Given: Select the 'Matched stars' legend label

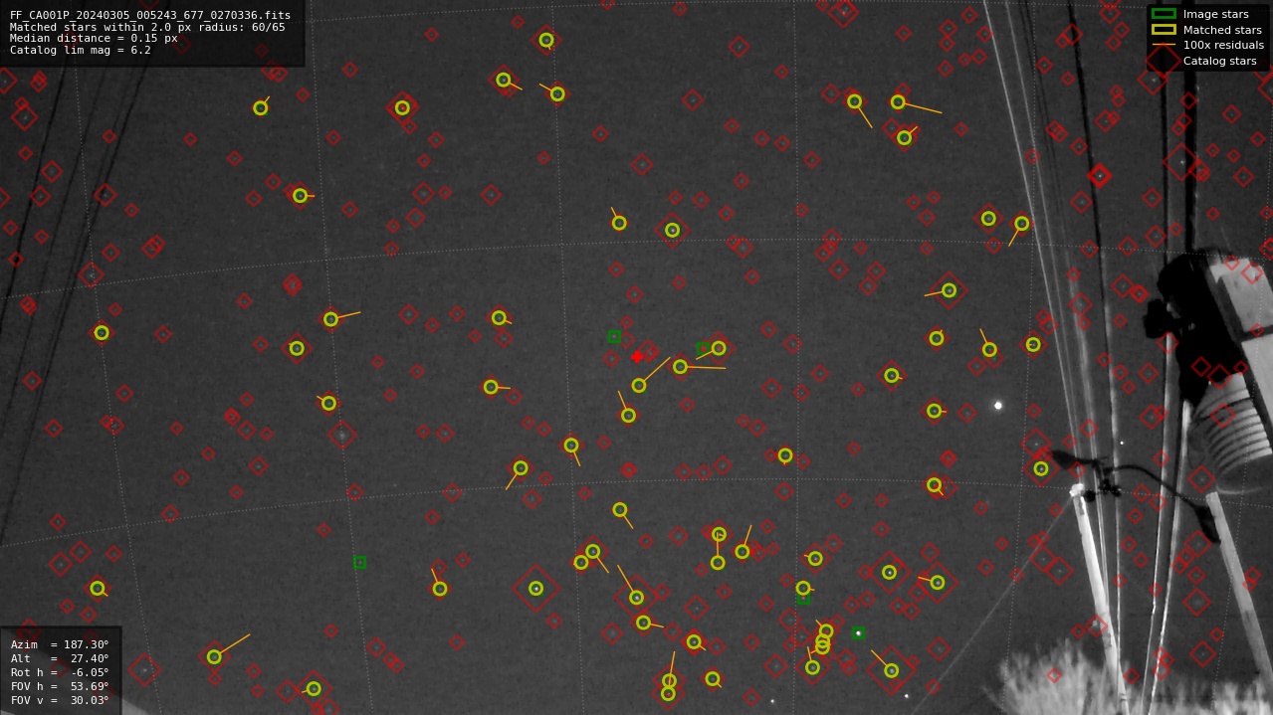Looking at the screenshot, I should point(1222,30).
